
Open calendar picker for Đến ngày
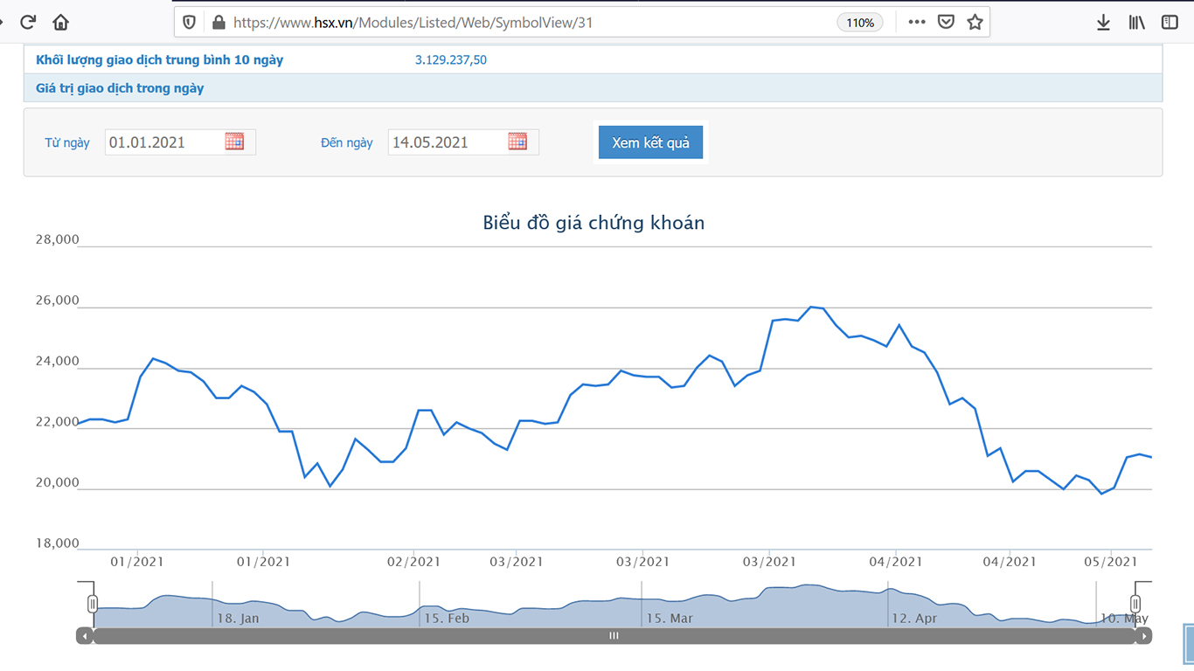coord(517,142)
